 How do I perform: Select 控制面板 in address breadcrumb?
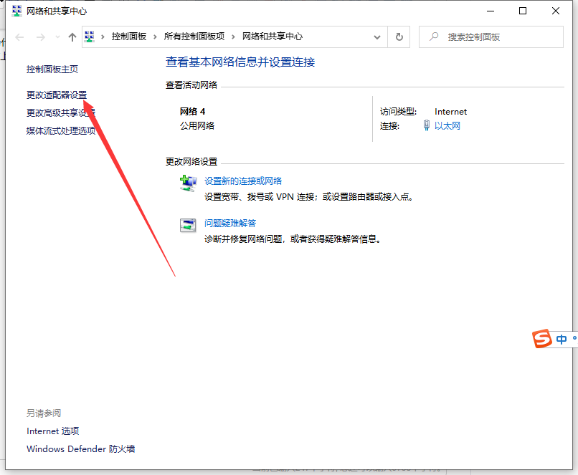[129, 37]
